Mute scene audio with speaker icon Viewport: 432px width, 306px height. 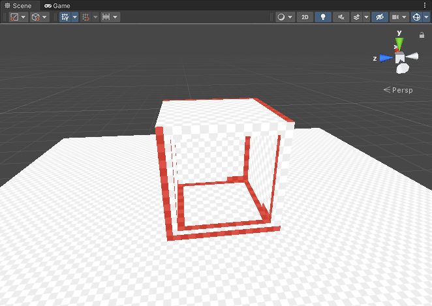pyautogui.click(x=340, y=17)
